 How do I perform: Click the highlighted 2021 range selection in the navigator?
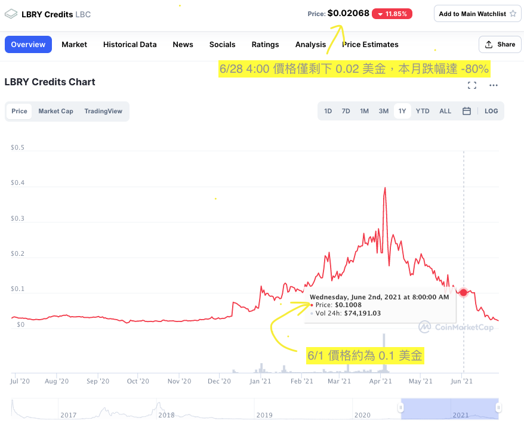(x=449, y=408)
